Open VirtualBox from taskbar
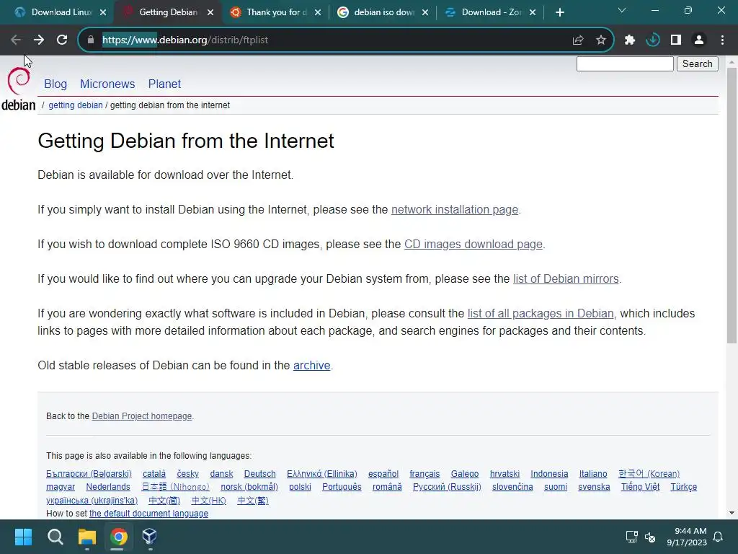This screenshot has height=554, width=738. point(150,537)
